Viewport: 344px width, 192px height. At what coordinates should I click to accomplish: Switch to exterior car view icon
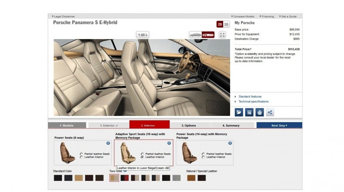pyautogui.click(x=195, y=35)
